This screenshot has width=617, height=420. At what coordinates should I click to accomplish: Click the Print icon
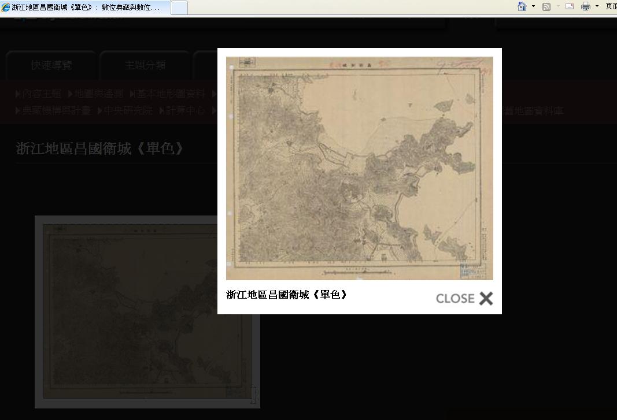[585, 6]
